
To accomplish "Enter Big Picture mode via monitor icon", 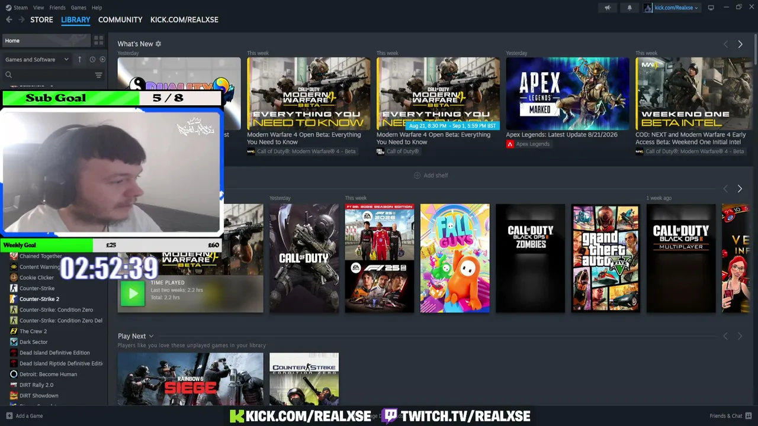I will tap(711, 8).
